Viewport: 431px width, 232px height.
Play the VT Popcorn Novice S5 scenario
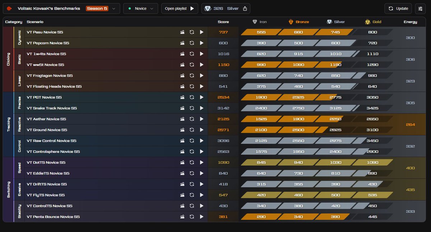(x=201, y=43)
